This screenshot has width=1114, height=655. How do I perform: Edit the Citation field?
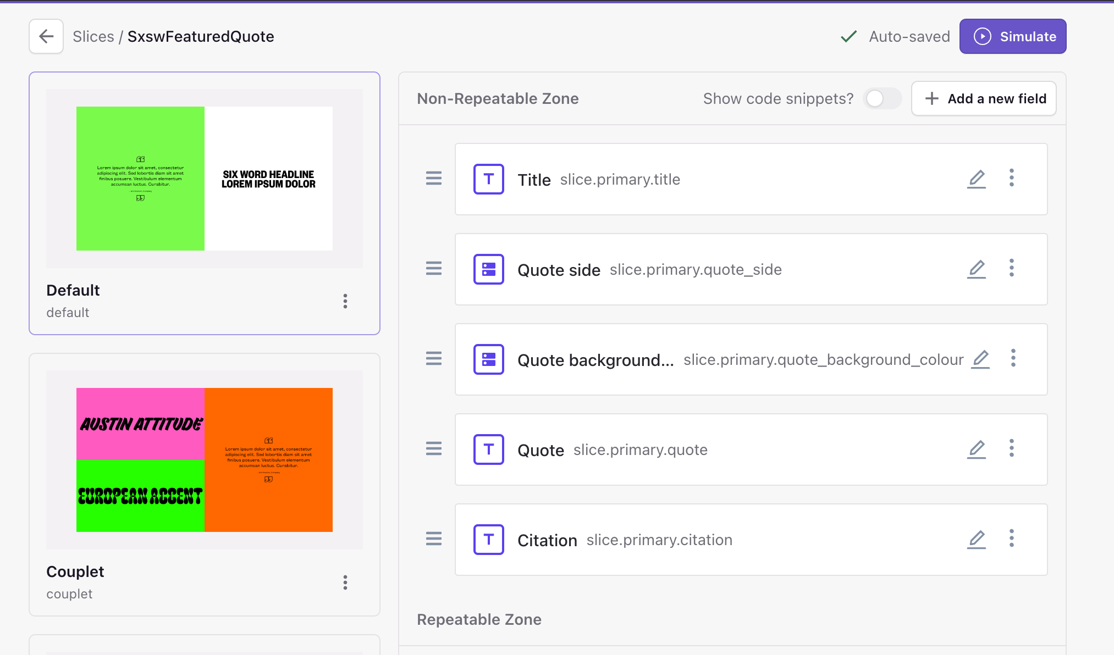pos(977,540)
